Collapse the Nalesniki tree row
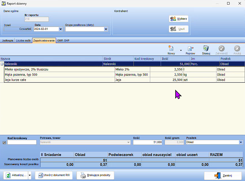Viewport: 245px width, 181px height. tap(2, 64)
